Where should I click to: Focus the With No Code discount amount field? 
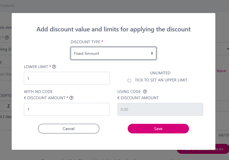pos(67,109)
